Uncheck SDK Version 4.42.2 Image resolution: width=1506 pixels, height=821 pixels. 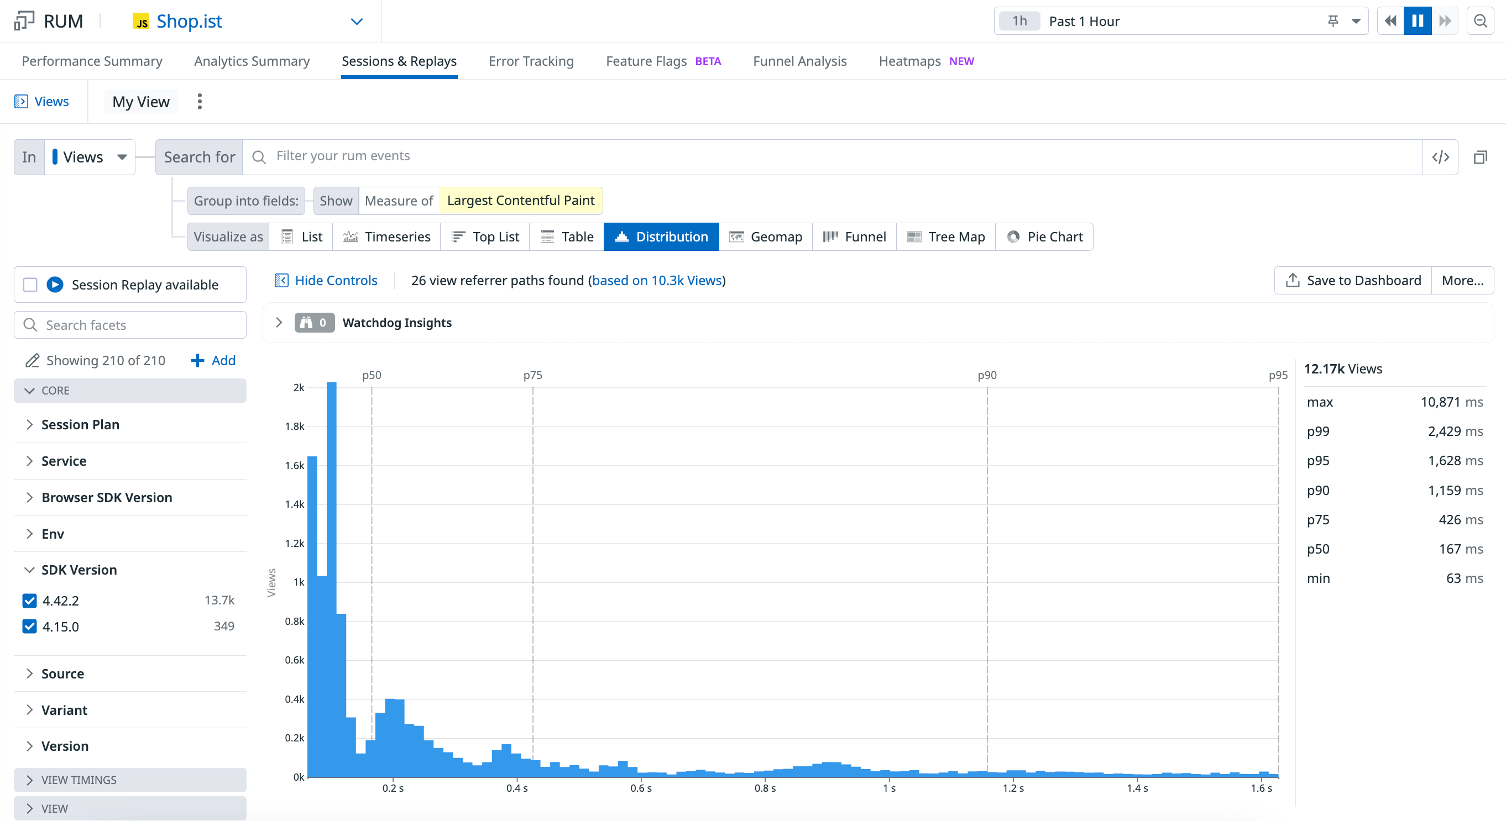coord(29,600)
